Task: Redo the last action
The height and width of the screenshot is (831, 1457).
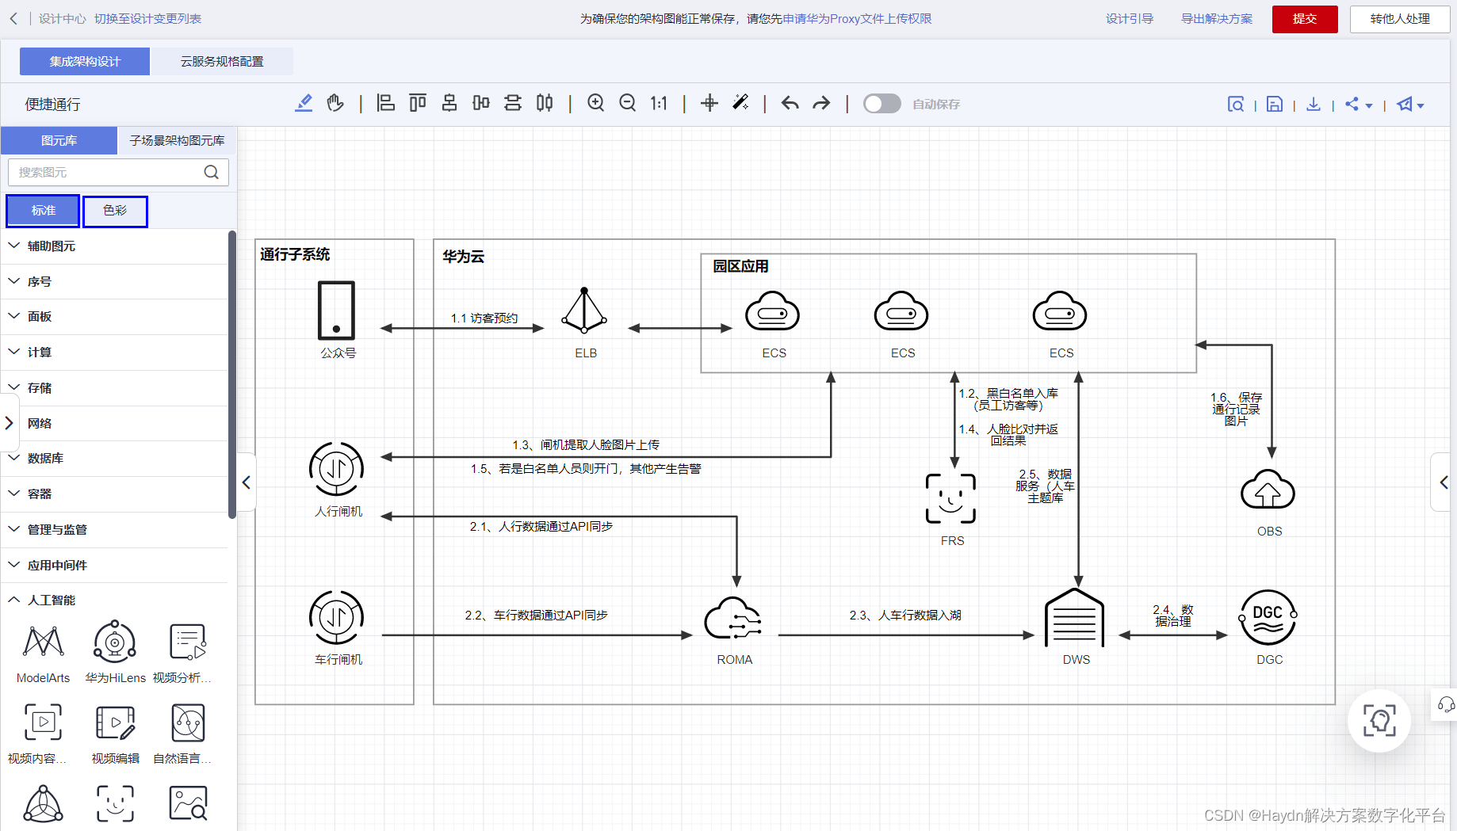Action: (x=821, y=103)
